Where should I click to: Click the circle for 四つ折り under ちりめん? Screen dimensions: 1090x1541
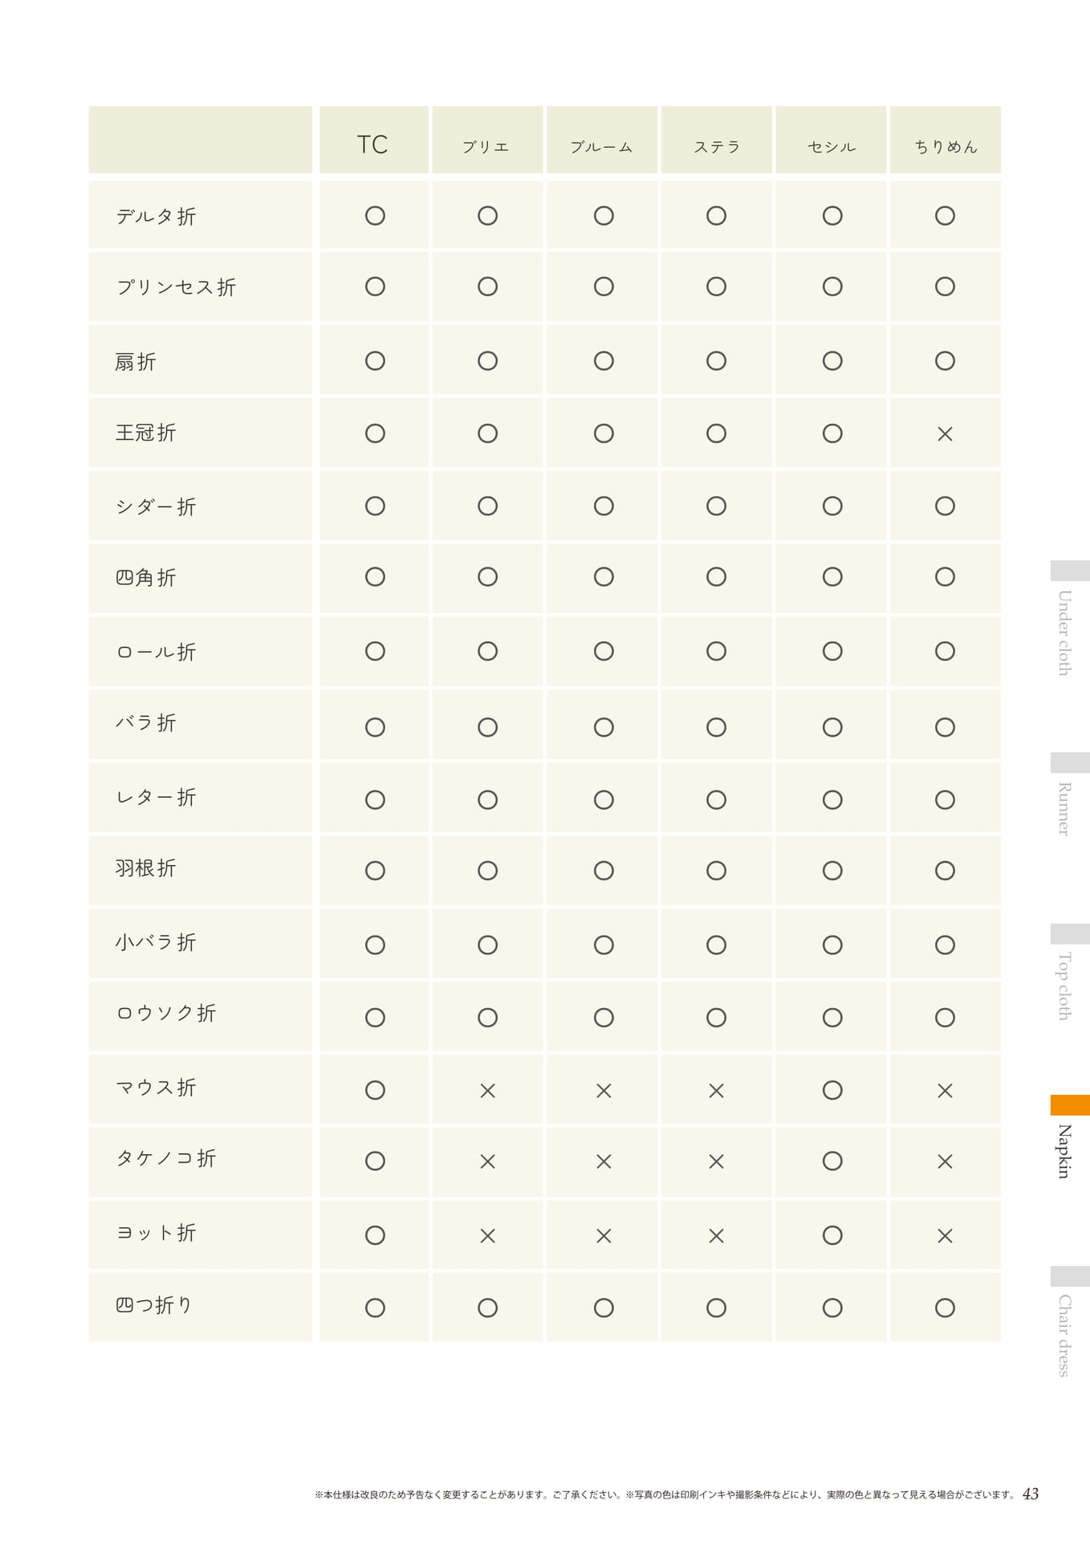tap(945, 1307)
